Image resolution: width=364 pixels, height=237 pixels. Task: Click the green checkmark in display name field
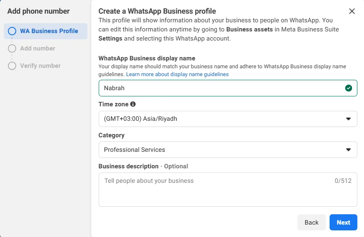348,88
